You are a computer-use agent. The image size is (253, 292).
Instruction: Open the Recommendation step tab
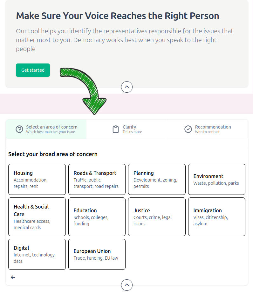click(207, 129)
